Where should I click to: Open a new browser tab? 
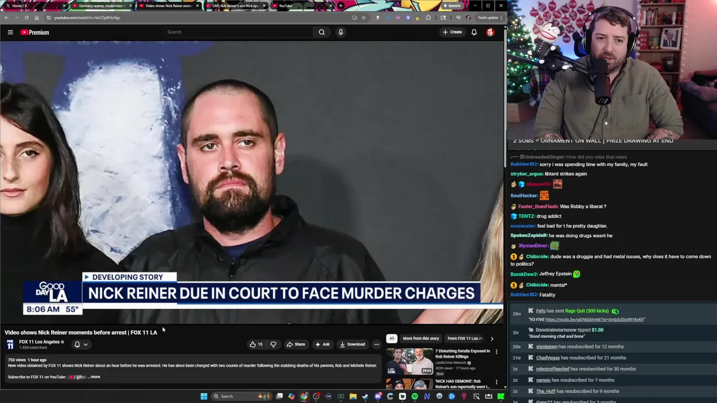click(341, 6)
